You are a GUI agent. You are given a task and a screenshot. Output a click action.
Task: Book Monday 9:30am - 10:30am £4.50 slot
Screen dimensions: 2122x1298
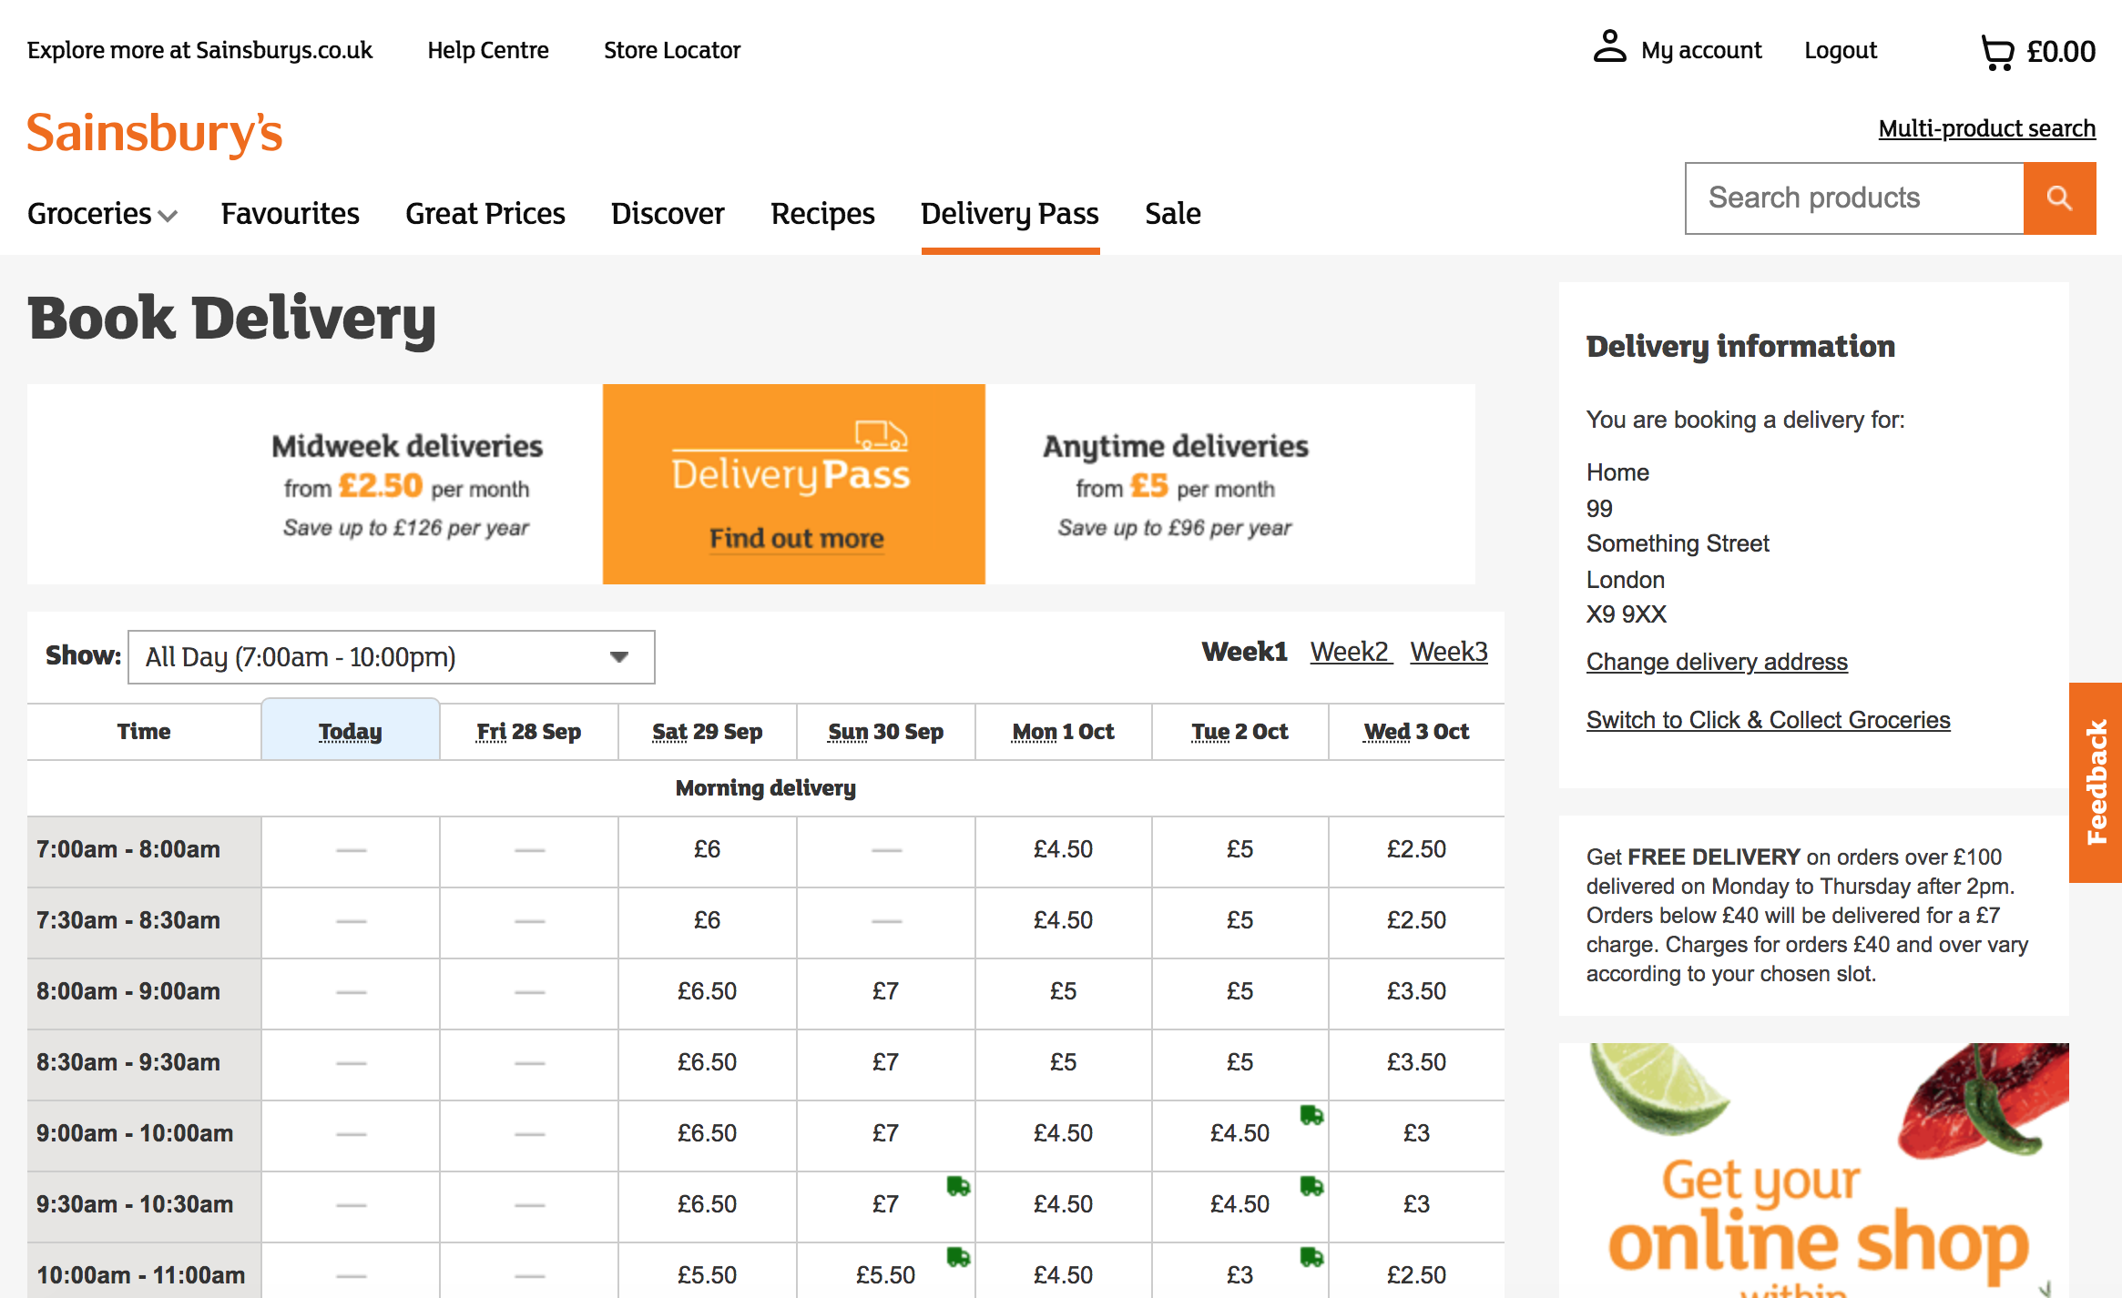tap(1064, 1204)
